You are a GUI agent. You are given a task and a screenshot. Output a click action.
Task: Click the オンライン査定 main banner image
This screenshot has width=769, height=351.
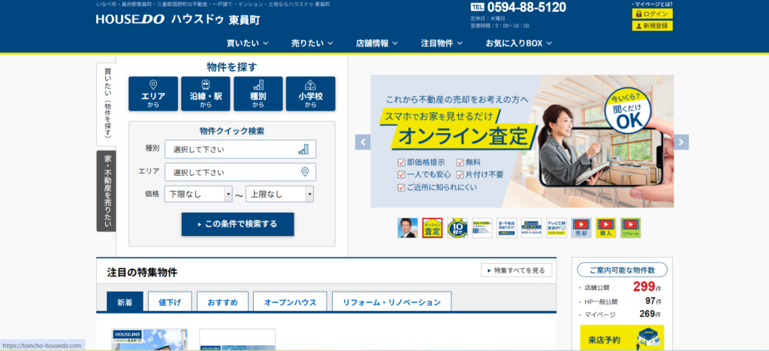pos(523,141)
